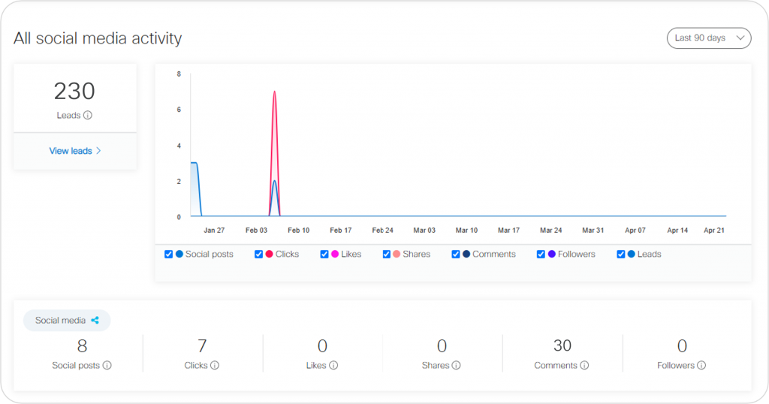Click the 230 leads count
Image resolution: width=769 pixels, height=404 pixels.
74,92
